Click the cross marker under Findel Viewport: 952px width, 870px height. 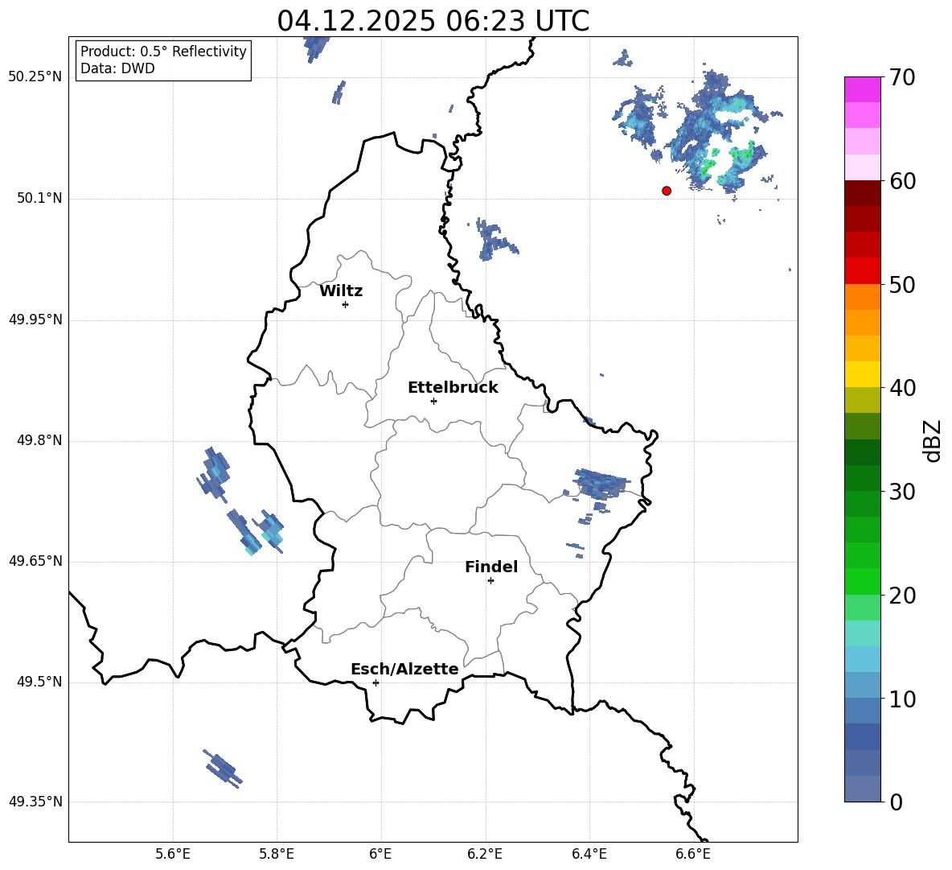491,581
